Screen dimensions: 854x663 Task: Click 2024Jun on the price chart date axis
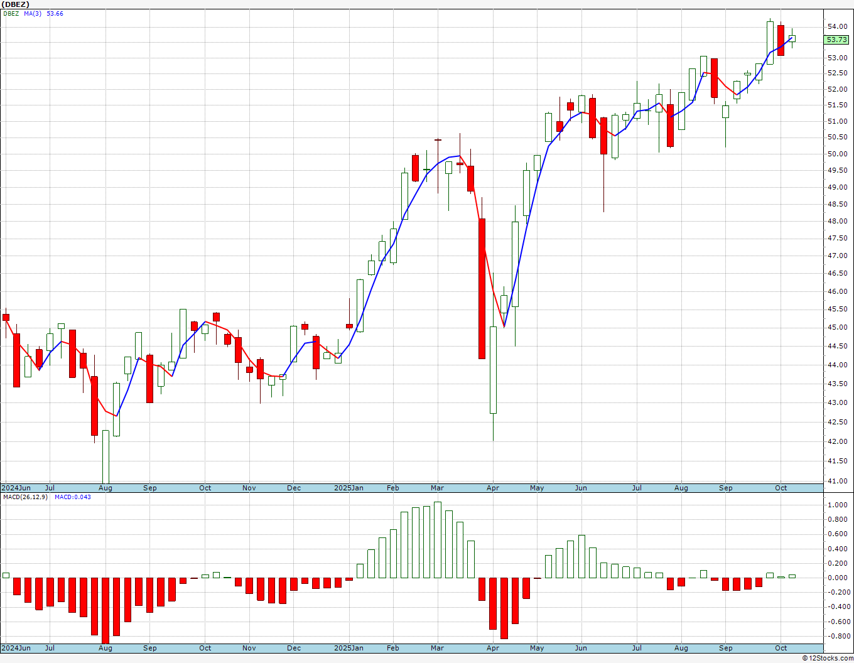(16, 488)
